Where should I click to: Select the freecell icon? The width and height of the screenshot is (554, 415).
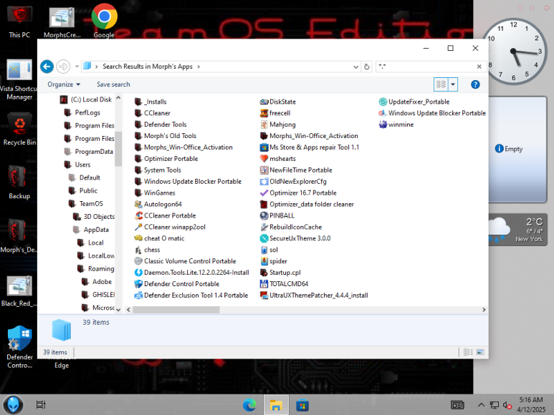coord(264,113)
